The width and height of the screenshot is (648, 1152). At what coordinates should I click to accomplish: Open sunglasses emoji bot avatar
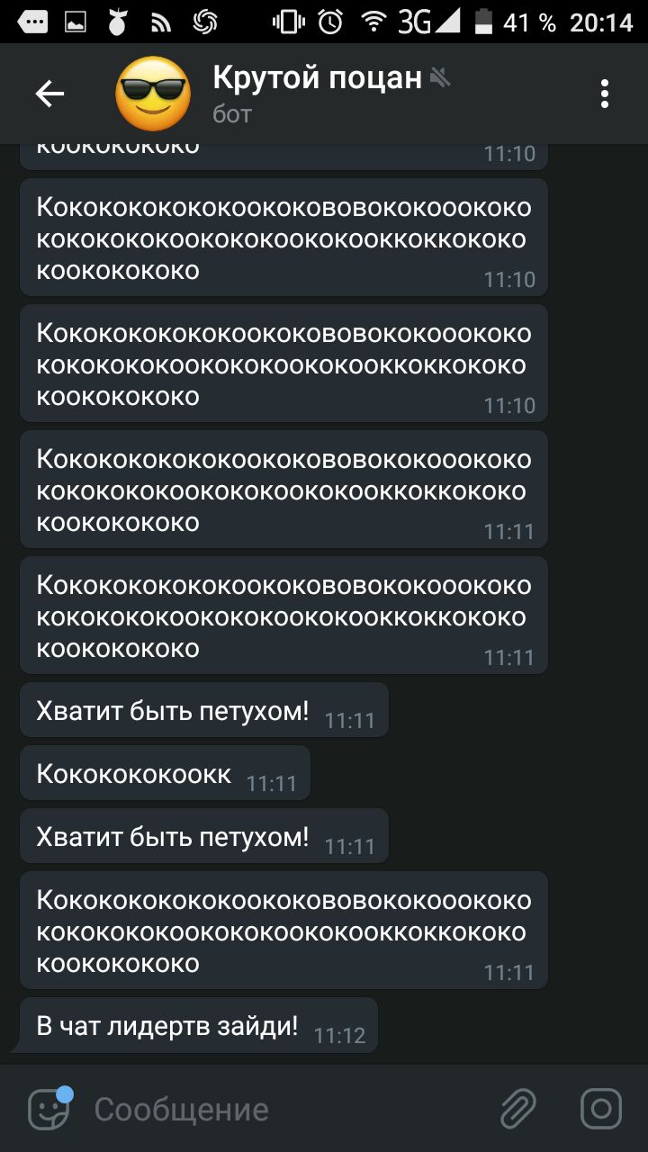pos(154,94)
